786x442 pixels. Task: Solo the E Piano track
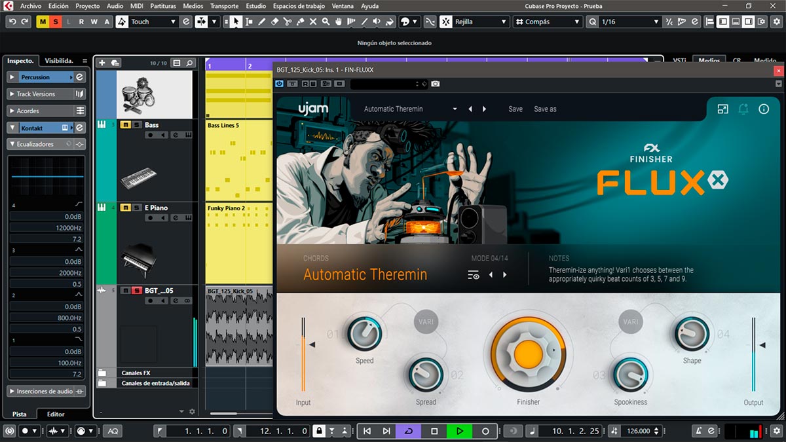pyautogui.click(x=136, y=208)
